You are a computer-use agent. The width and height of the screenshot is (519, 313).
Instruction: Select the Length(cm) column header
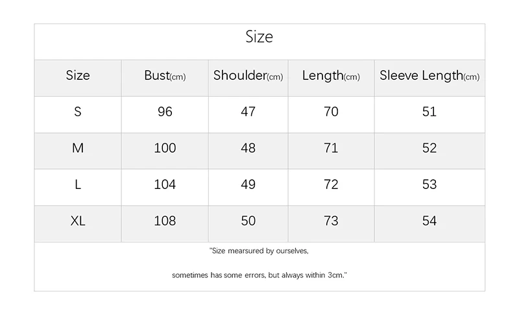(x=331, y=76)
